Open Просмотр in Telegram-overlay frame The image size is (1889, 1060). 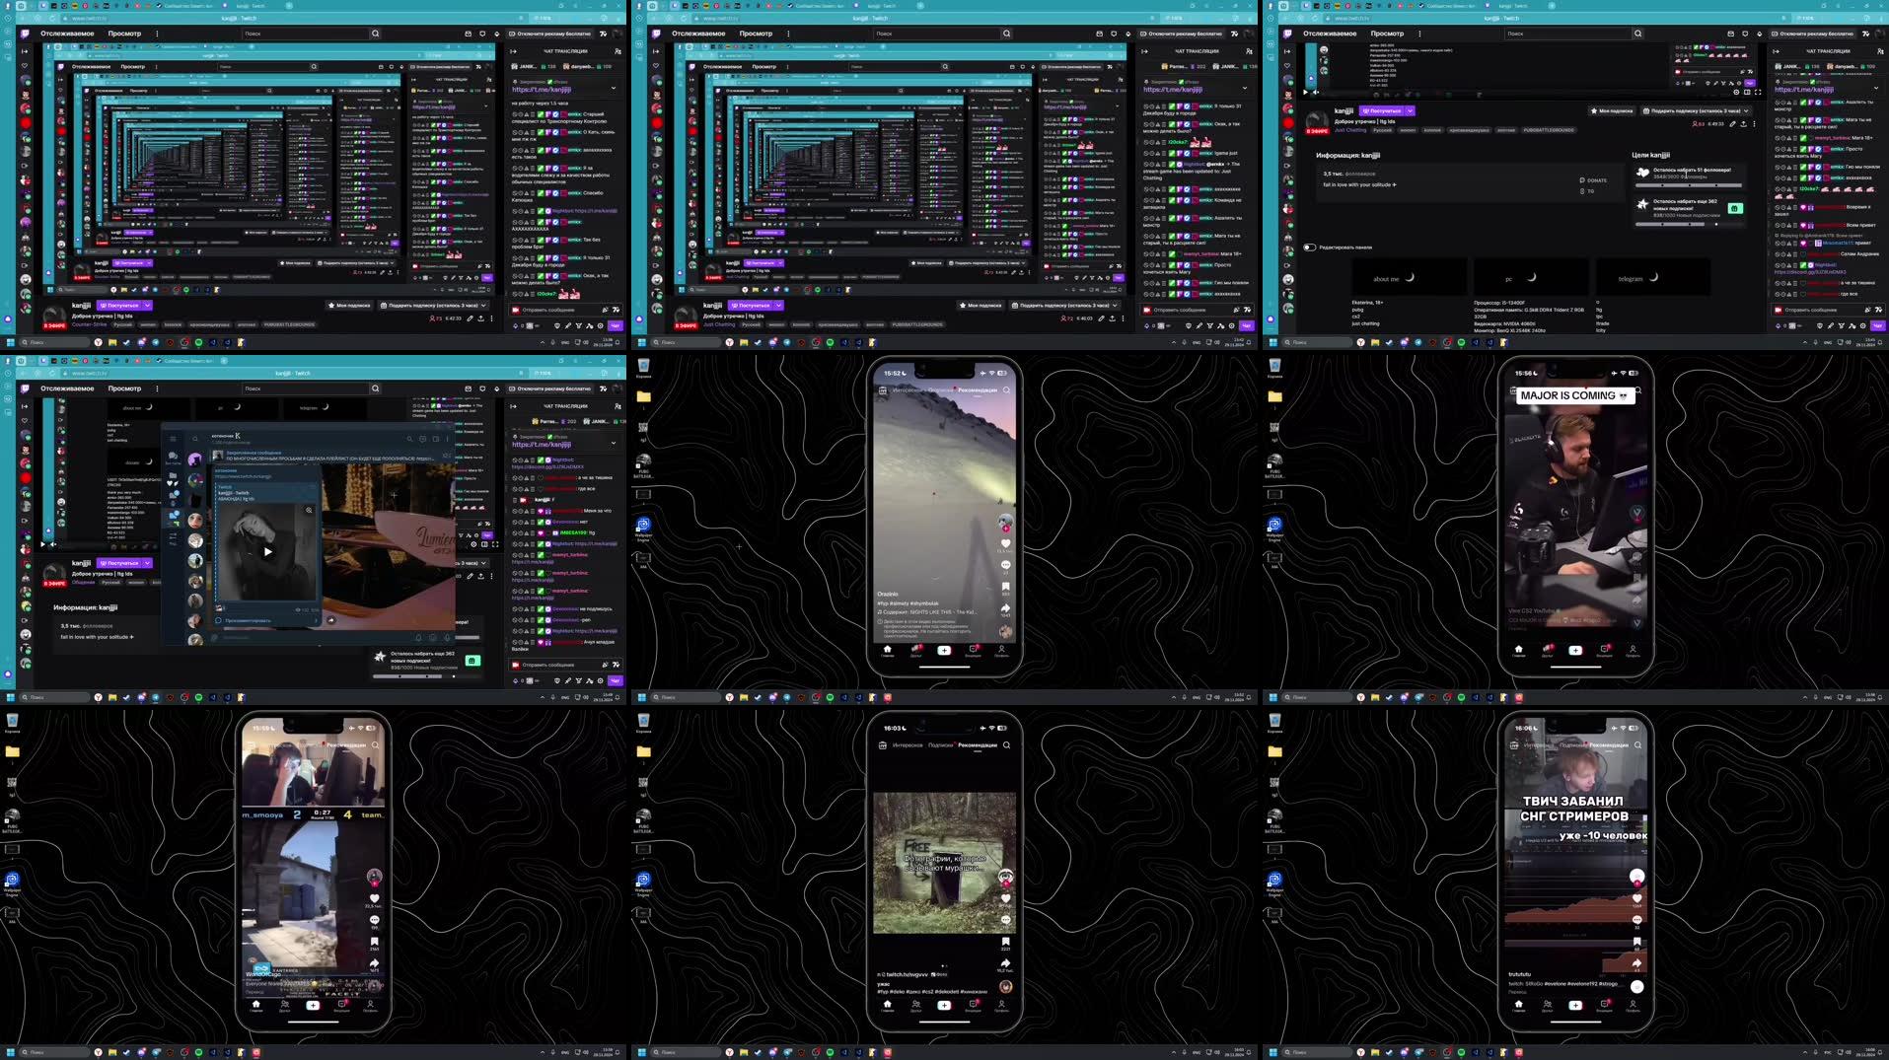[x=124, y=389]
